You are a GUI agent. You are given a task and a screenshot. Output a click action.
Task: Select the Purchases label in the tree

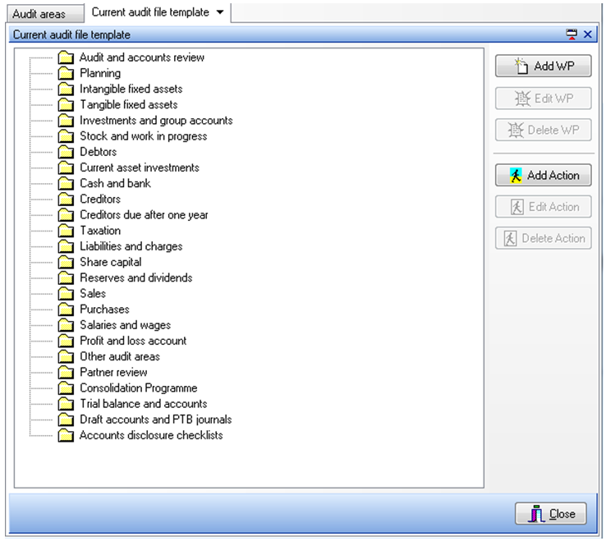(x=105, y=309)
